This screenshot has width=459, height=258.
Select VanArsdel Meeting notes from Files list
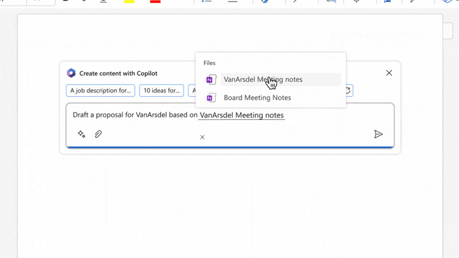pyautogui.click(x=263, y=80)
